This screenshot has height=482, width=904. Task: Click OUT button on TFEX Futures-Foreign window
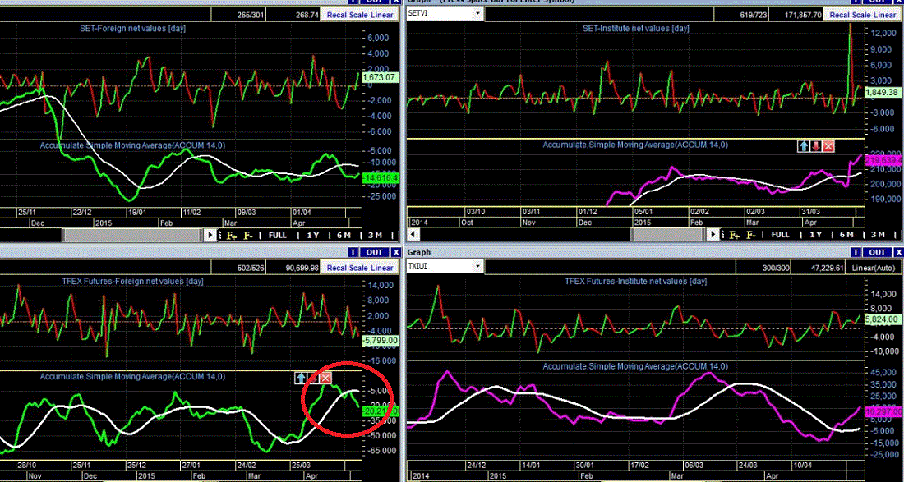click(375, 252)
